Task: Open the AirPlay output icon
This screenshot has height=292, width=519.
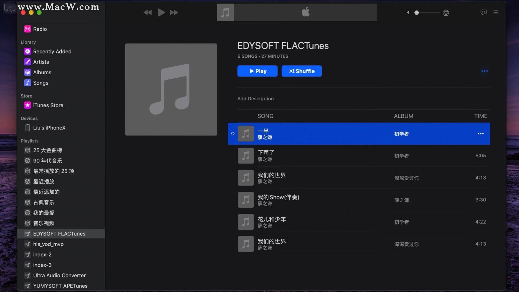Action: (446, 12)
